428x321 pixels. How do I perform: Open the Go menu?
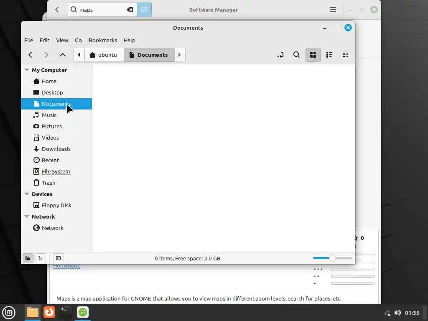point(78,41)
